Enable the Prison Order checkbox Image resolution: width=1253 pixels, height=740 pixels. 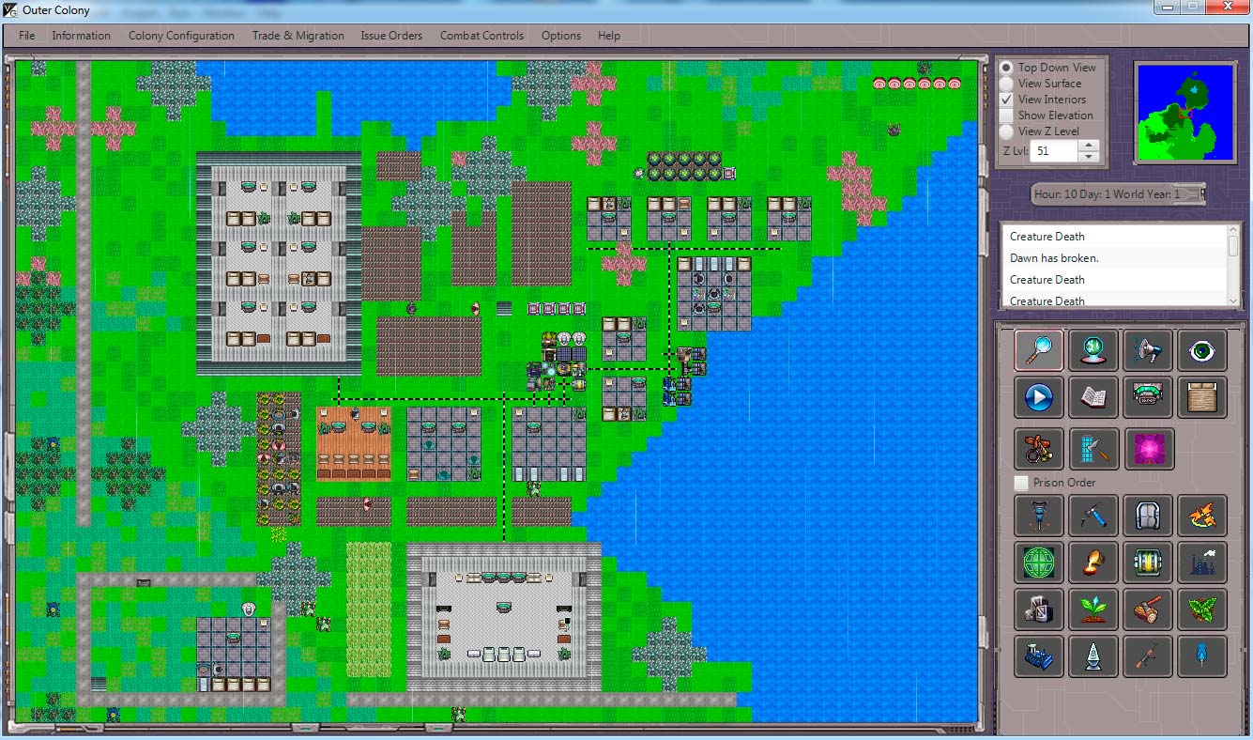1021,483
